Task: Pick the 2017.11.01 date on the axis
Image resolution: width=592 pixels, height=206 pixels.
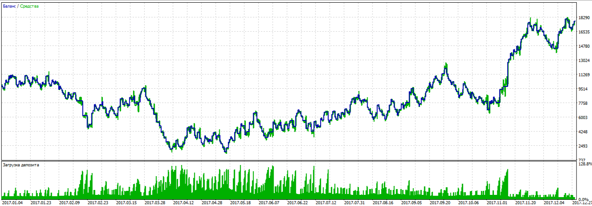Action: pyautogui.click(x=497, y=202)
